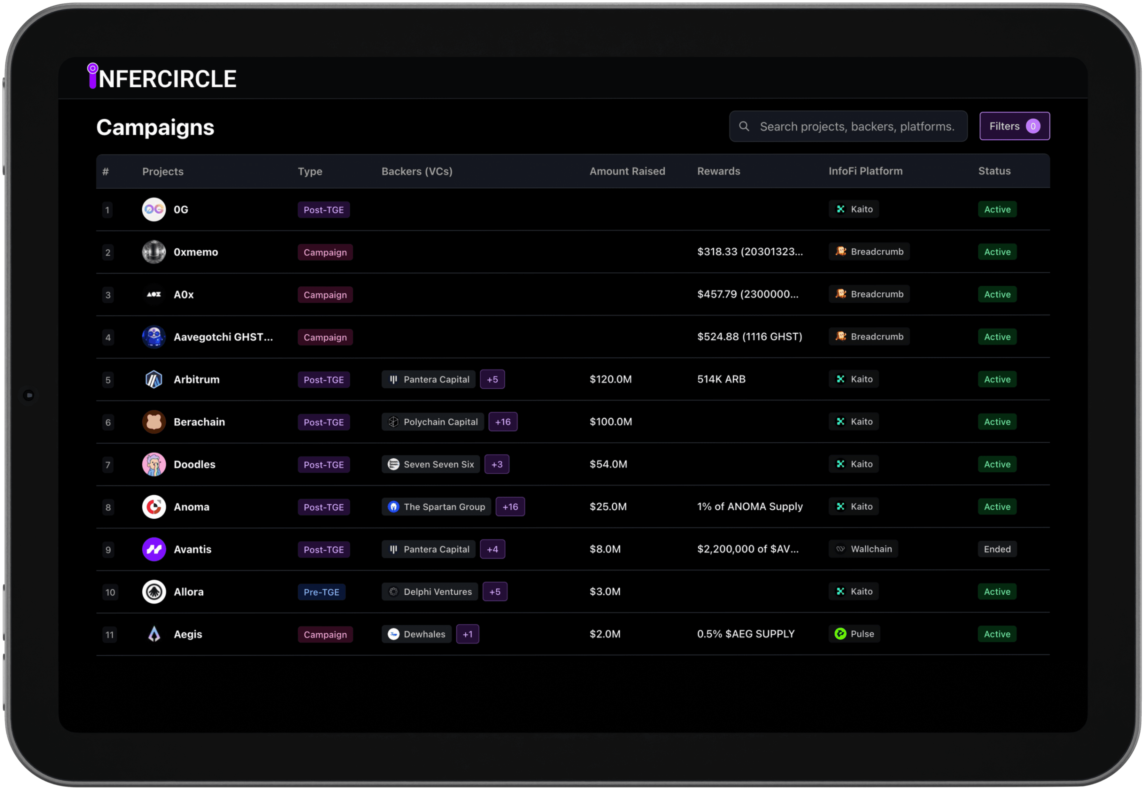Click the Doodles project avatar

pos(153,464)
